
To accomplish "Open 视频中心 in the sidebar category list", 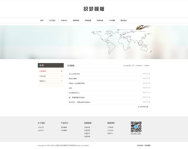I will pyautogui.click(x=43, y=81).
